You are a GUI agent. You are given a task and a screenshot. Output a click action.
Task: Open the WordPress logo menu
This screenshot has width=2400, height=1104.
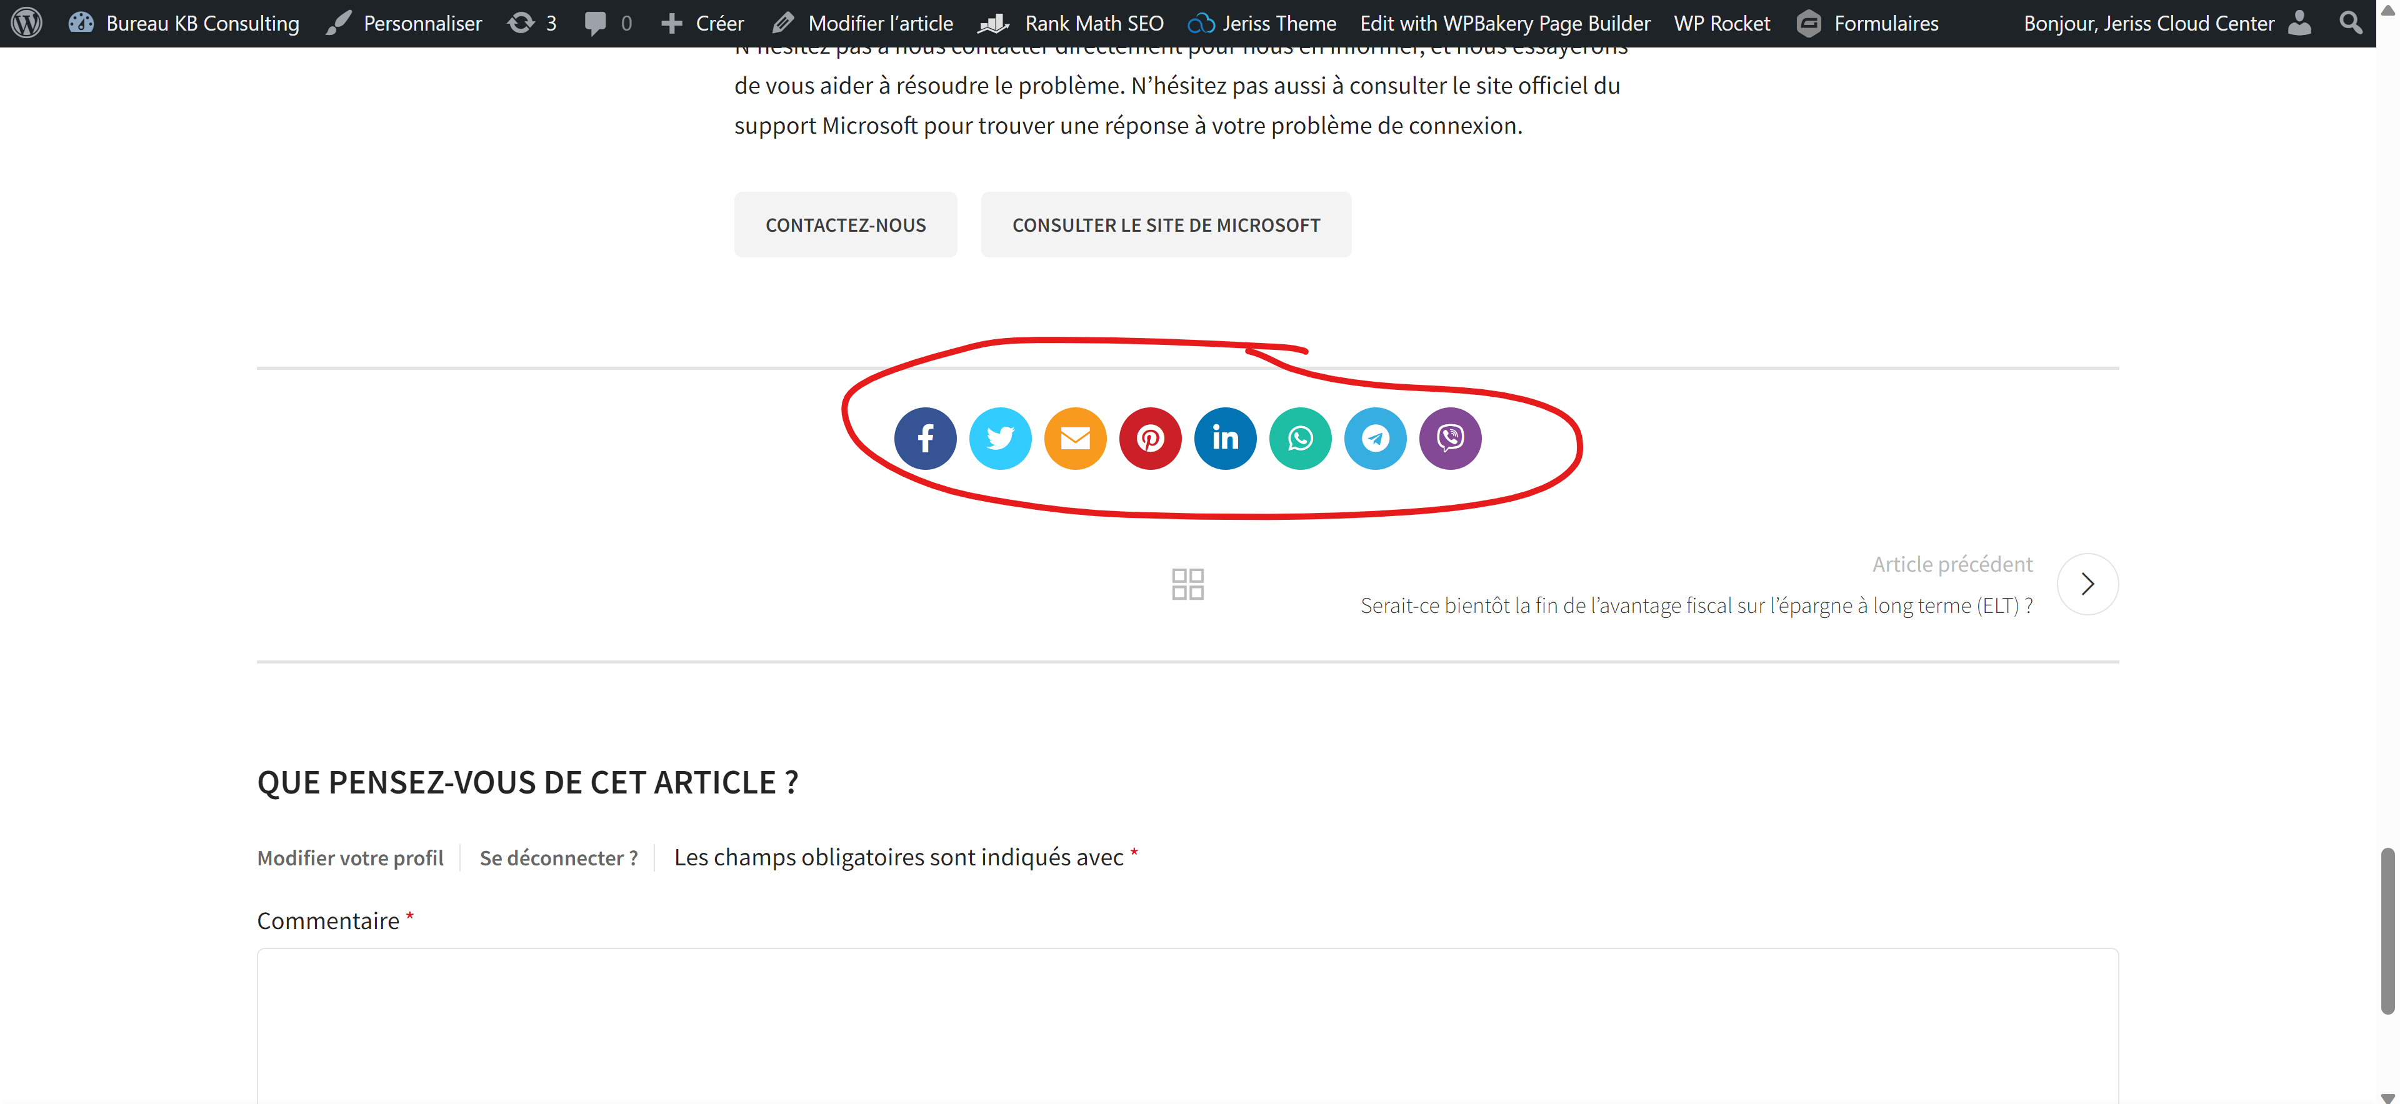(x=27, y=23)
